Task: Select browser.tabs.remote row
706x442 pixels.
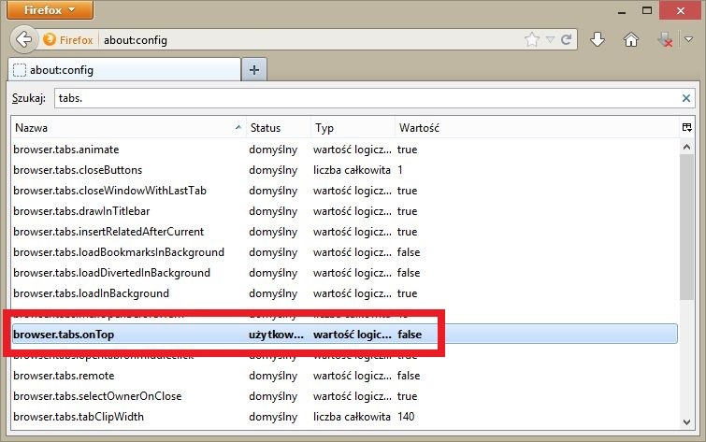Action: (x=344, y=376)
